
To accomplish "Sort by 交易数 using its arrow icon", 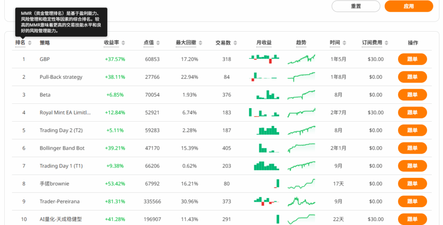I will pos(235,43).
